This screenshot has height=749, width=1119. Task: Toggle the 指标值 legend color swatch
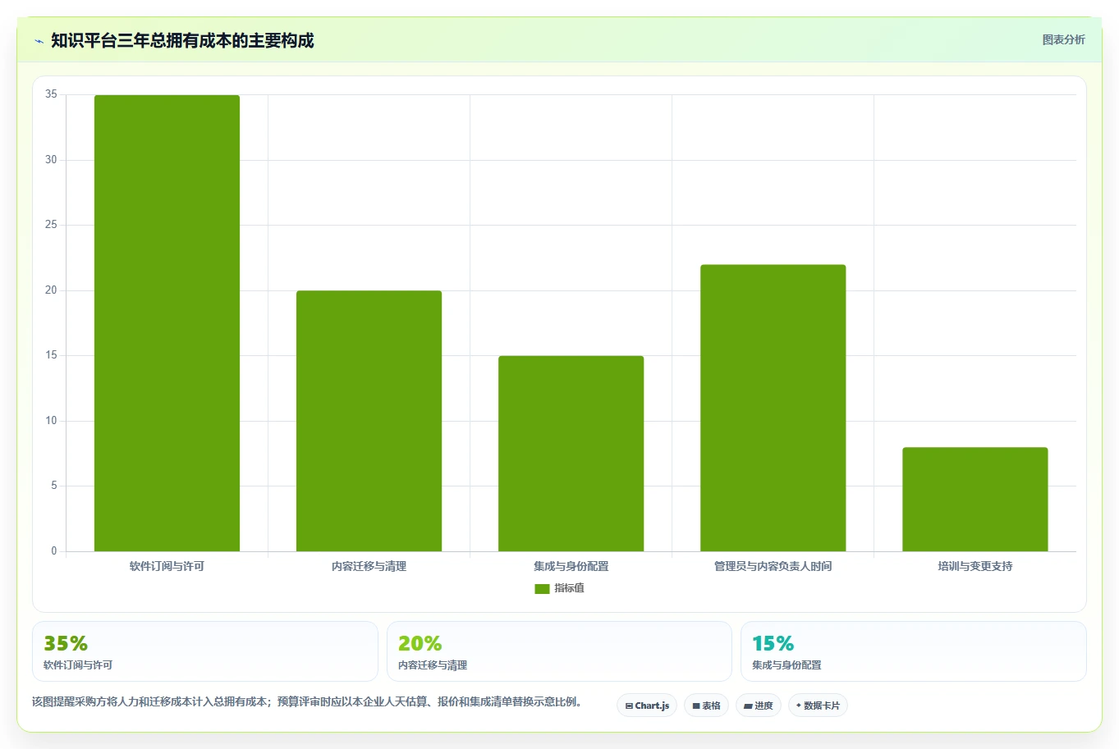click(542, 589)
